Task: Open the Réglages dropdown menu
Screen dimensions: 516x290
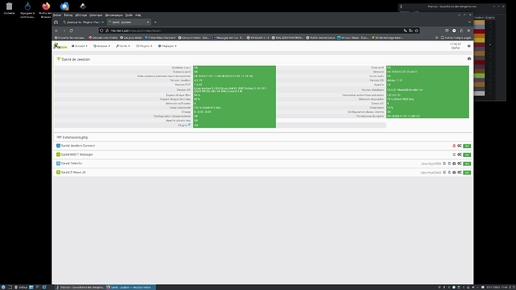Action: click(168, 46)
